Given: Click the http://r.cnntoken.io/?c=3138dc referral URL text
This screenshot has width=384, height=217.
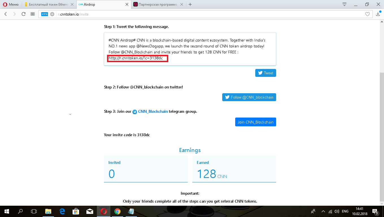Looking at the screenshot, I should click(136, 58).
